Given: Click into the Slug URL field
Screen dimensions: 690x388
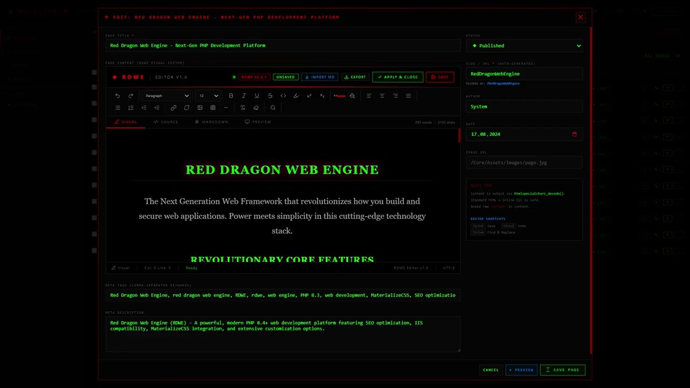Looking at the screenshot, I should coord(525,74).
